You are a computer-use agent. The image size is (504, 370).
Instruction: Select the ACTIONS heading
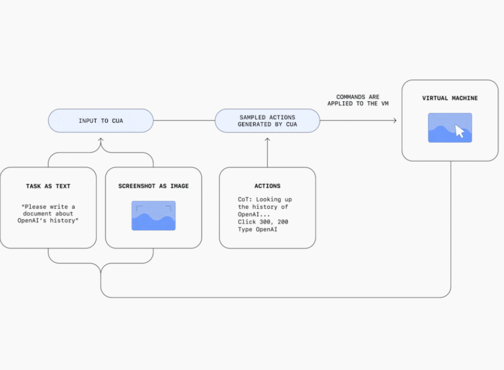point(268,186)
